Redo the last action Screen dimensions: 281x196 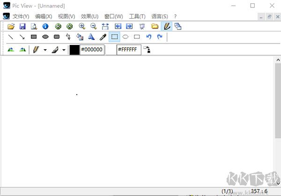point(160,37)
